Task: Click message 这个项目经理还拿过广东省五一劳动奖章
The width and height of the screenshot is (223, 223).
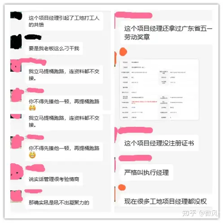Action: [166, 32]
